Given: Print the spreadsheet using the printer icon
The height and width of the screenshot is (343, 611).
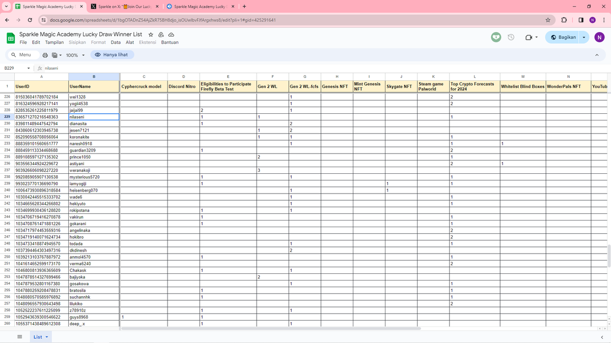Looking at the screenshot, I should tap(45, 55).
